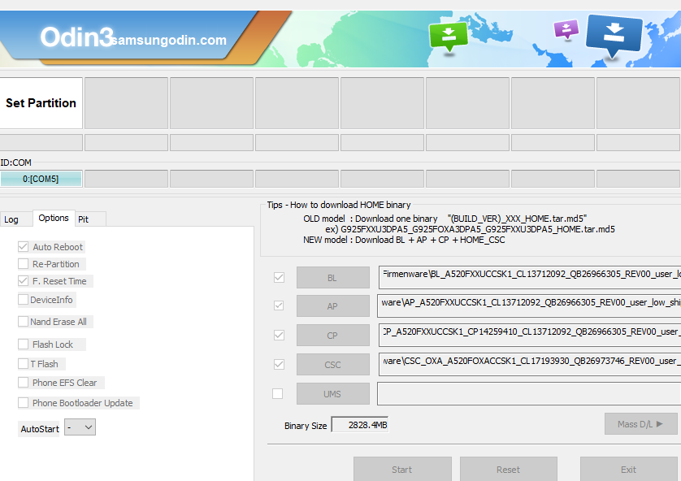Toggle the F. Reset Time checkbox

23,281
